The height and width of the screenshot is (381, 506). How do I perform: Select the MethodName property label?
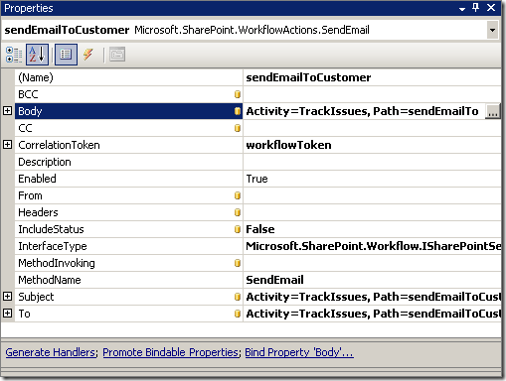pyautogui.click(x=50, y=280)
